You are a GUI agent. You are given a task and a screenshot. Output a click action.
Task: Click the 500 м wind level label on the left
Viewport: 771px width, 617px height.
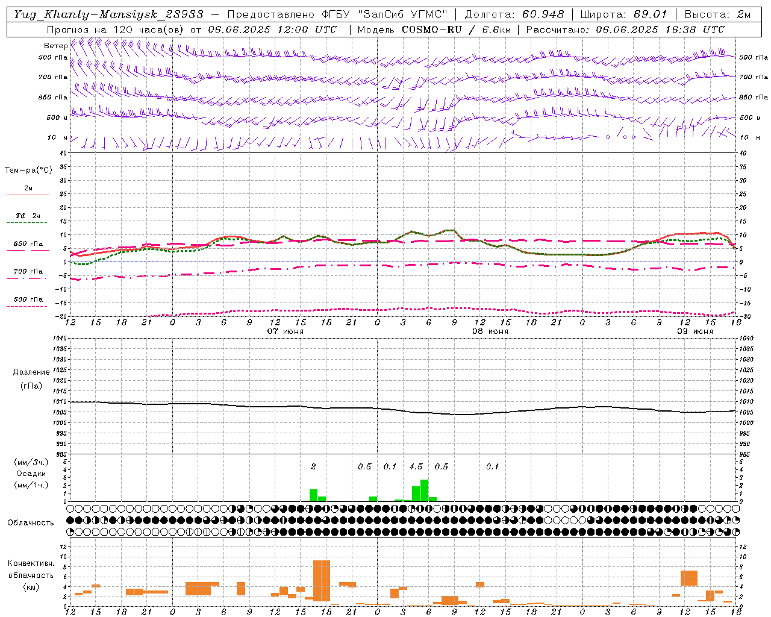pos(57,117)
